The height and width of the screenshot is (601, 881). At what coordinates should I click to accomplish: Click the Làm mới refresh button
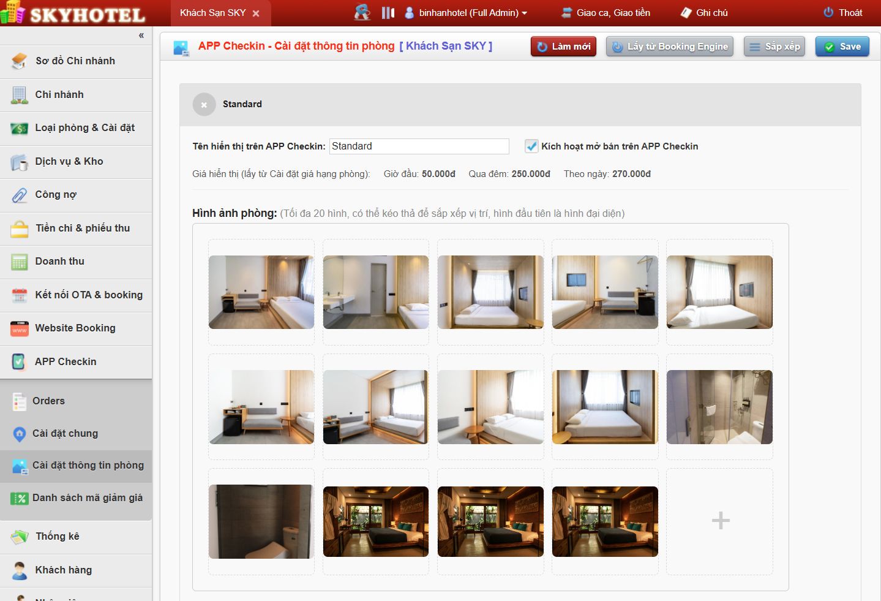click(563, 47)
